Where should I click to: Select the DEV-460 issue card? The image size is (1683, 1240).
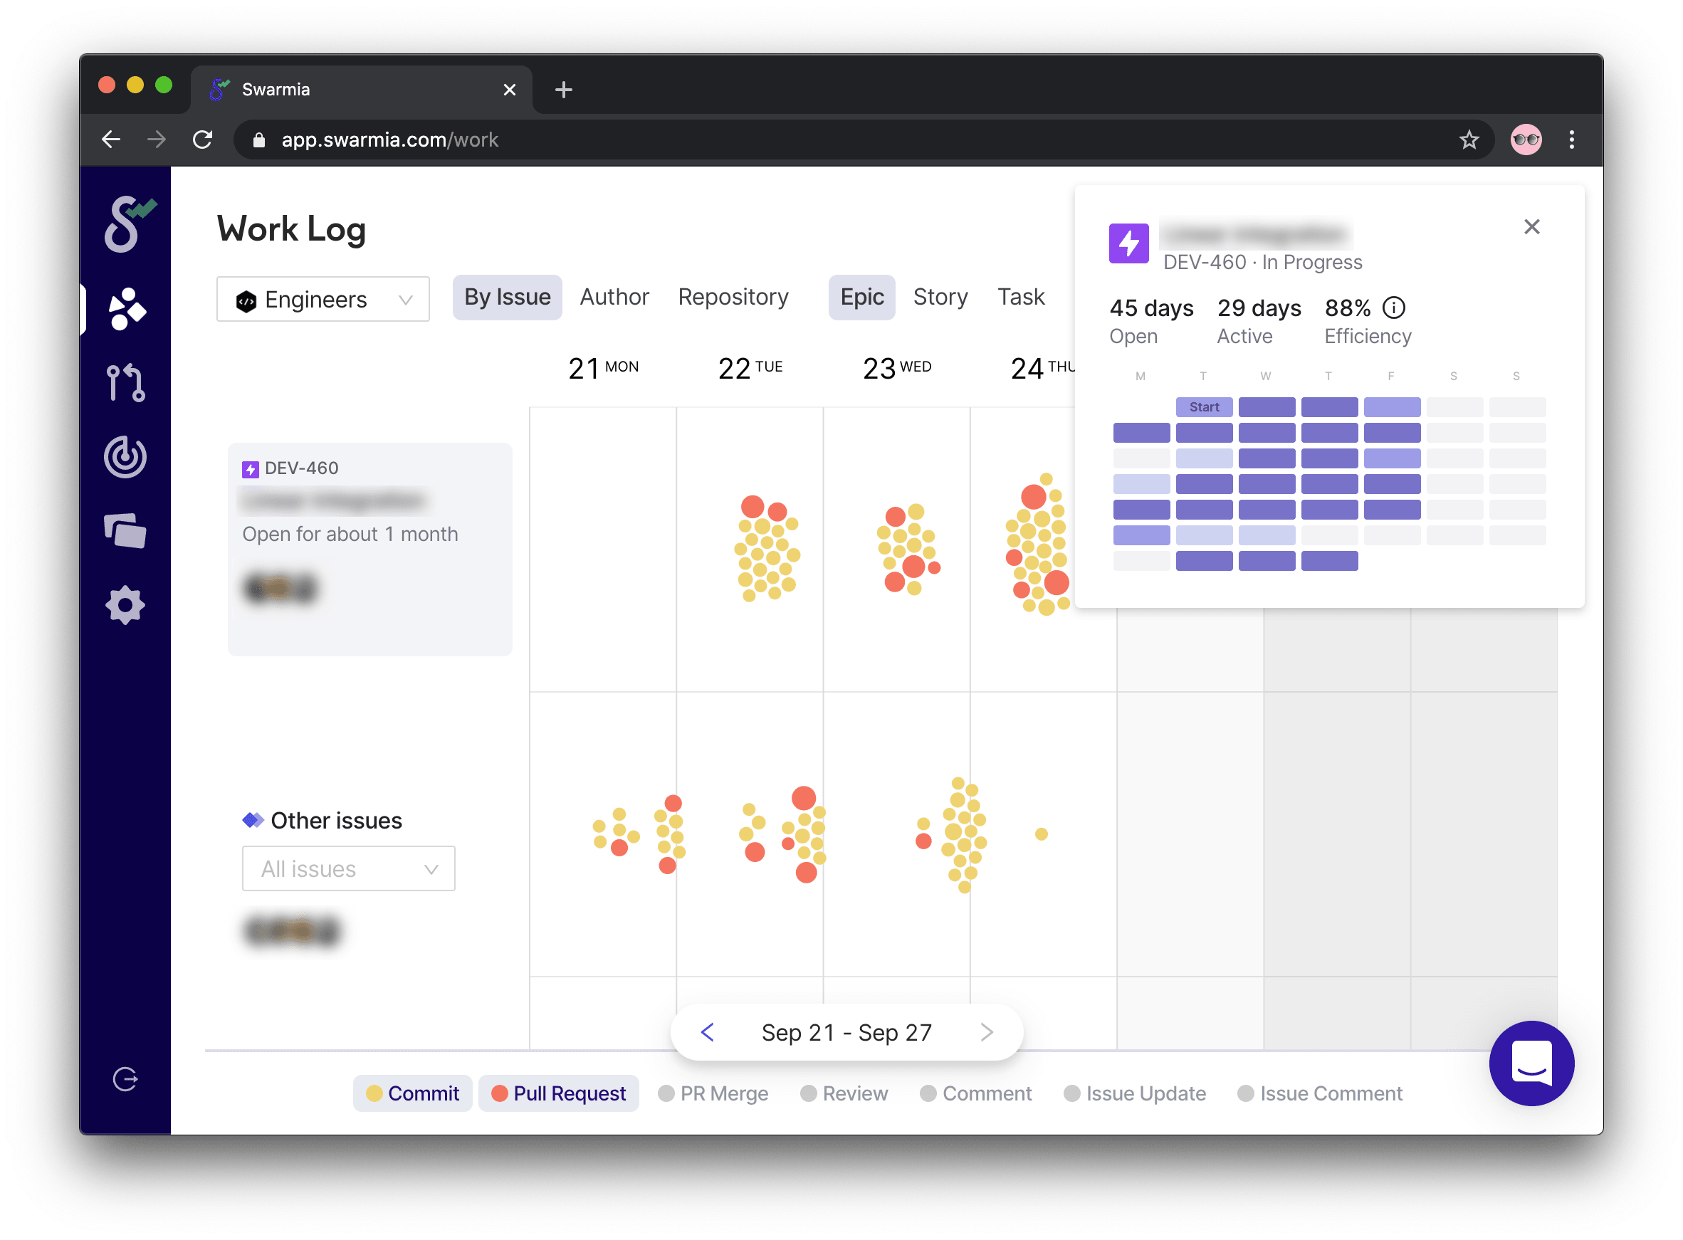(369, 549)
